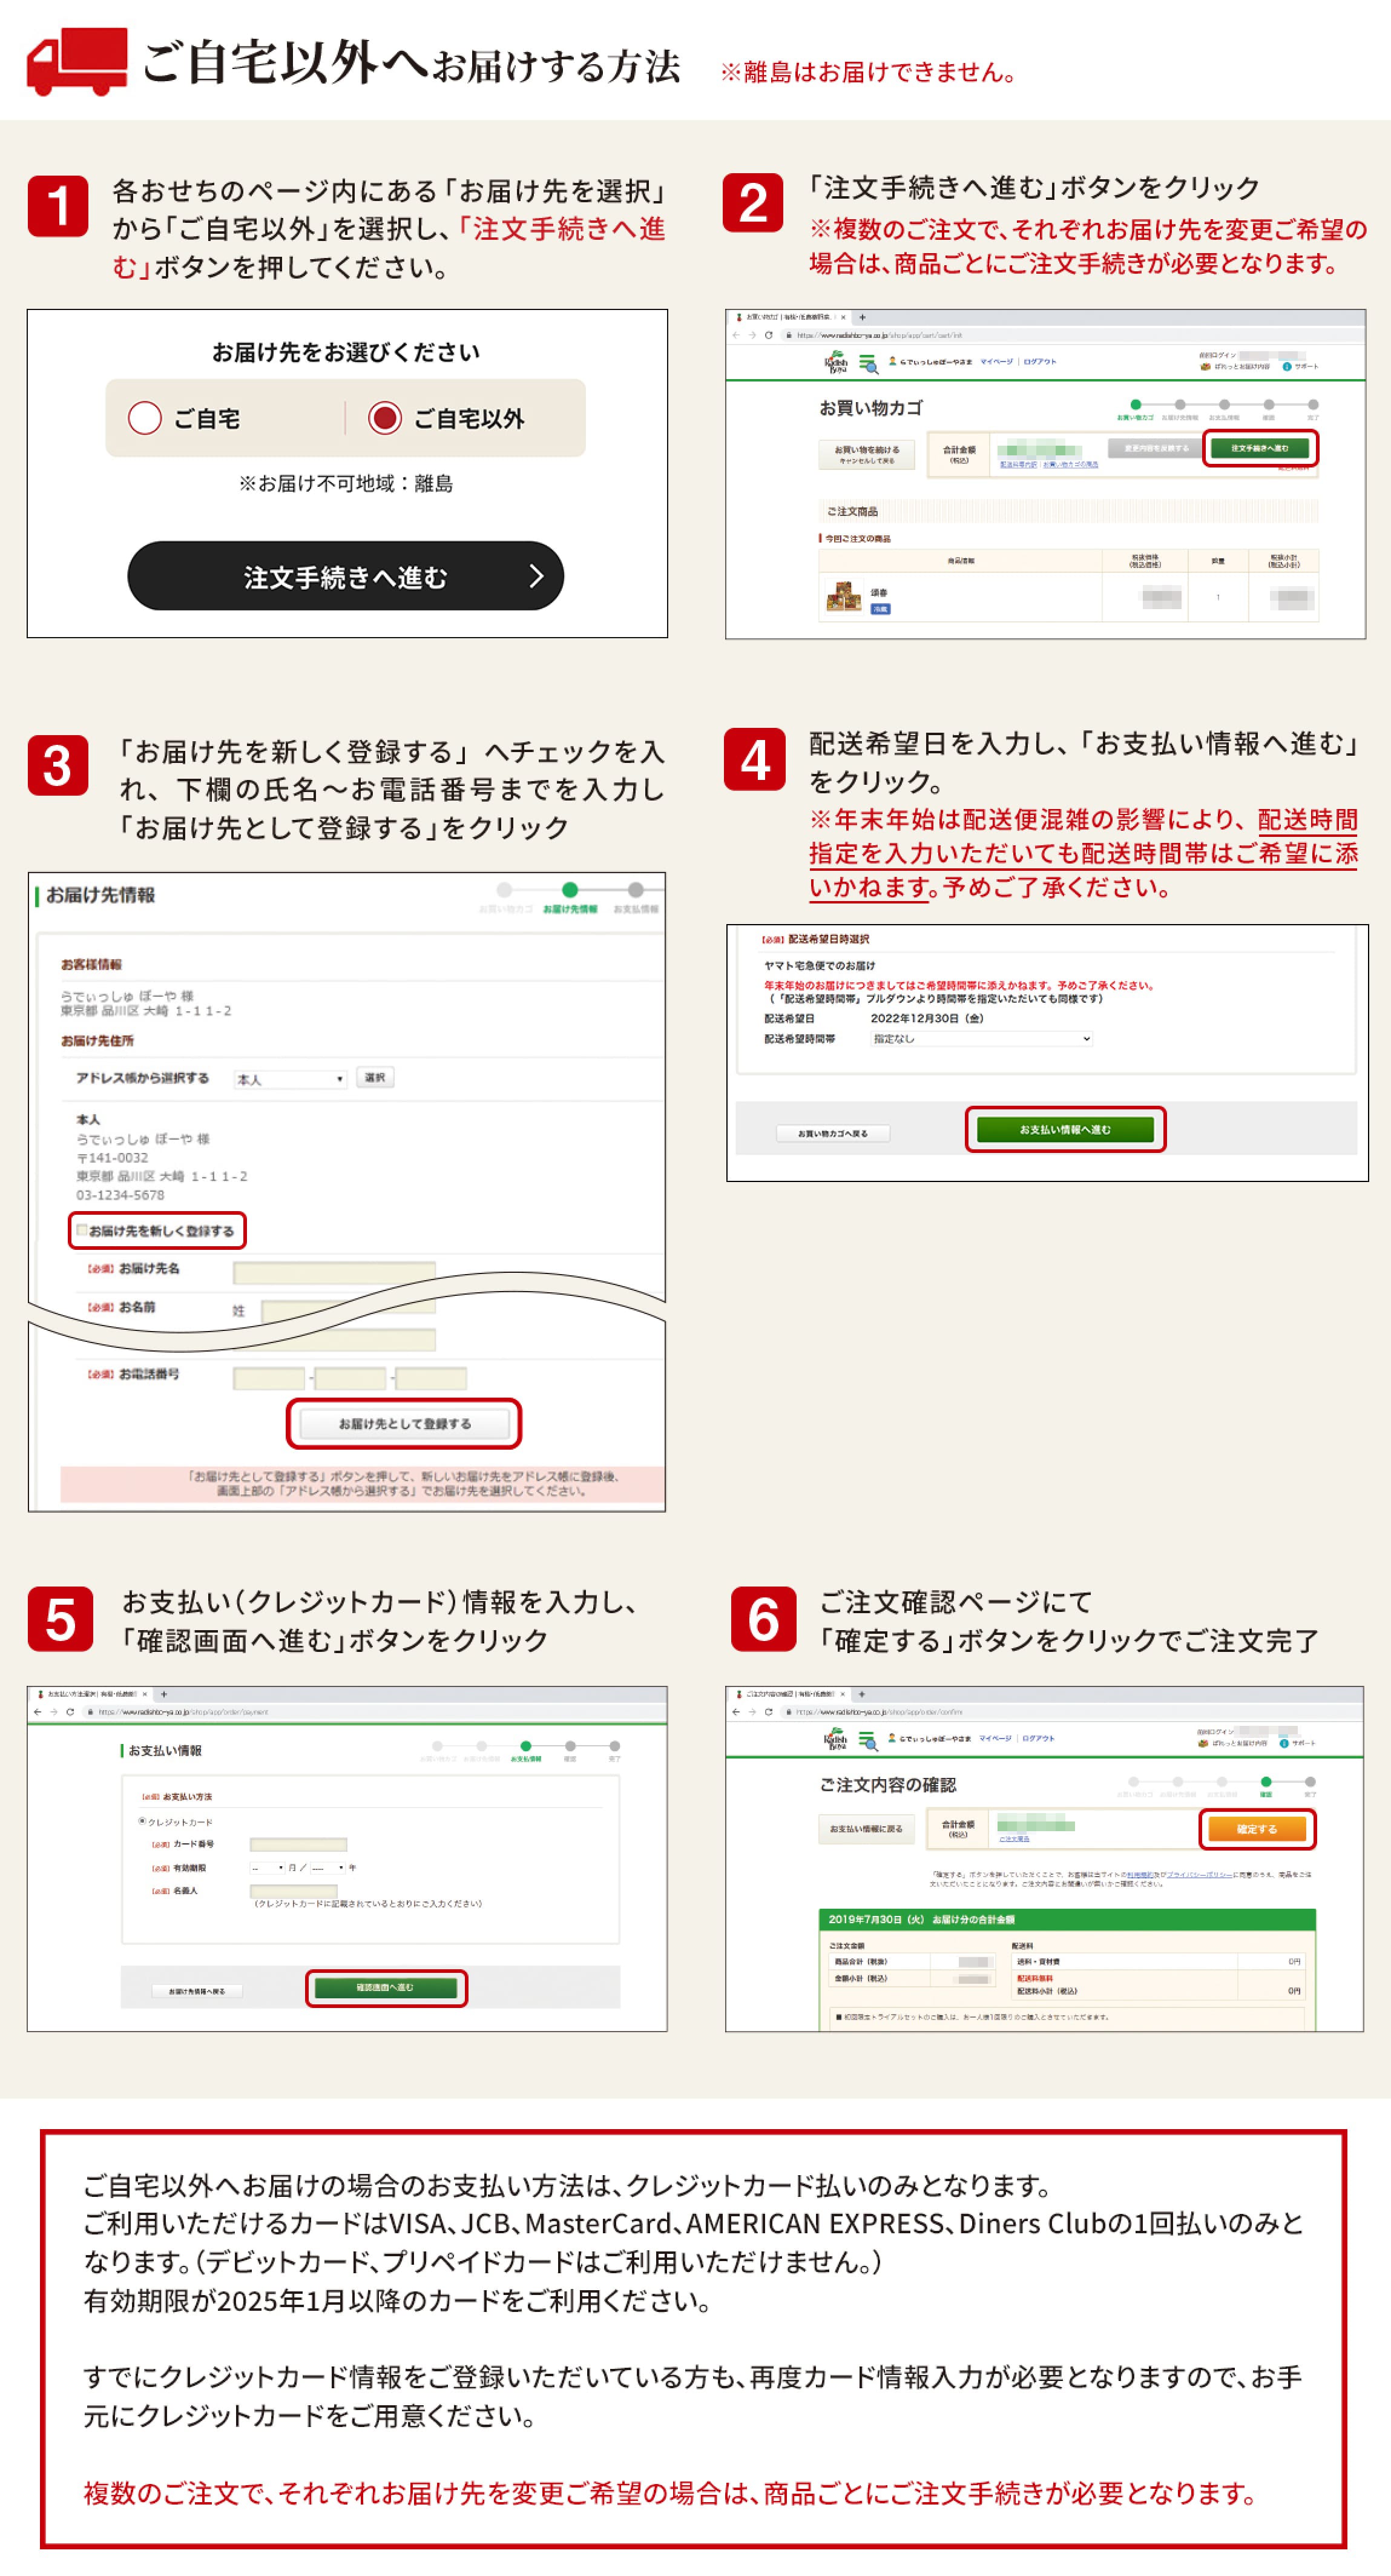
Task: Click the サポート info icon on cart page
Action: [x=1286, y=367]
